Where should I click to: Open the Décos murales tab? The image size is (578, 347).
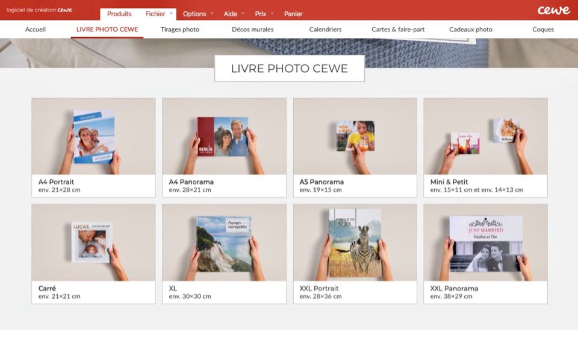[252, 29]
